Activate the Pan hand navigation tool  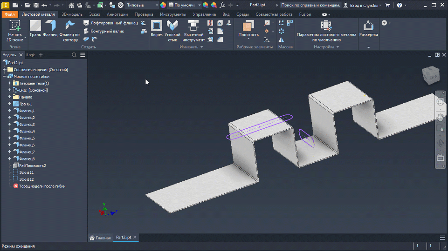point(440,116)
